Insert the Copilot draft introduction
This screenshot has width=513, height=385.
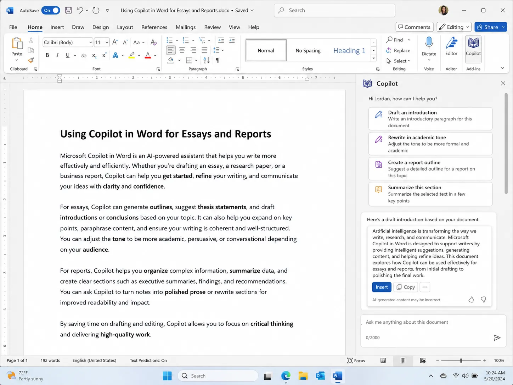coord(382,287)
